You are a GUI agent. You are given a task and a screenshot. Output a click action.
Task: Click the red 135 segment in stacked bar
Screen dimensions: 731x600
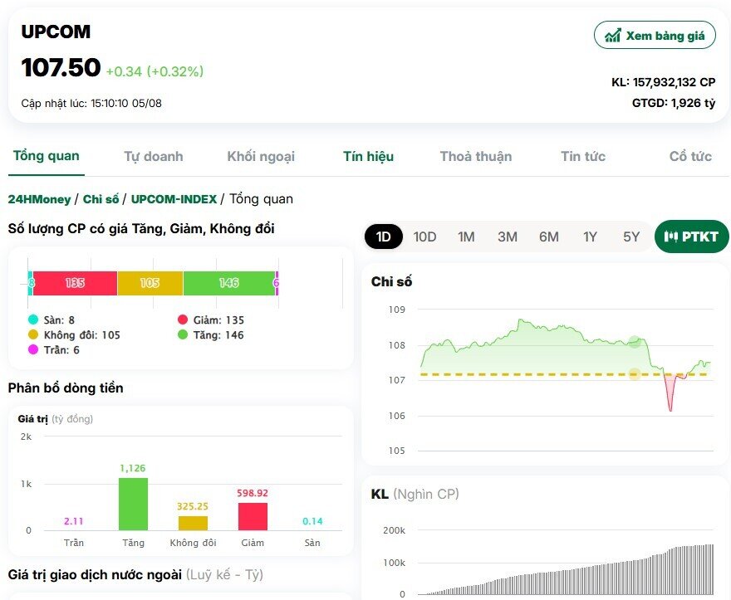click(75, 283)
